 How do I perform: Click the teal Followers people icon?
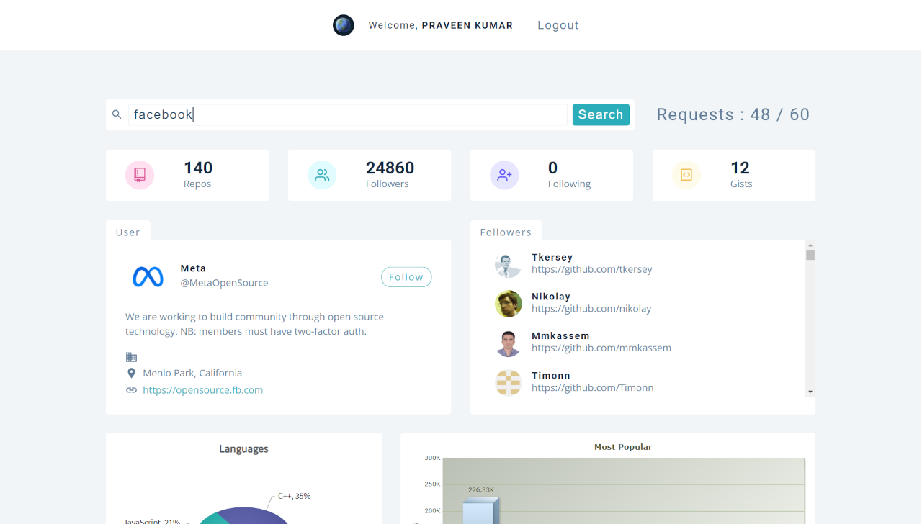(322, 175)
